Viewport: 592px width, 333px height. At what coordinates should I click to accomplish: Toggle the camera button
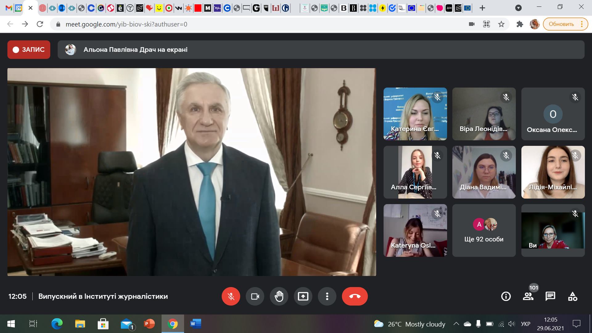click(255, 296)
